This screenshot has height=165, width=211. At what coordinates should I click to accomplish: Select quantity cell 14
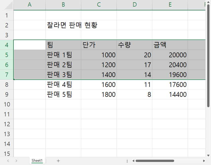click(134, 75)
